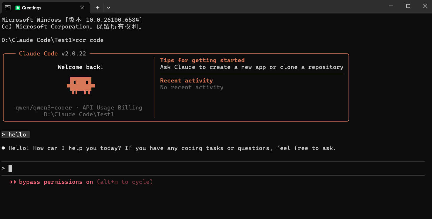Click the Recent activity heading
Screen dimensions: 432x219
(186, 81)
